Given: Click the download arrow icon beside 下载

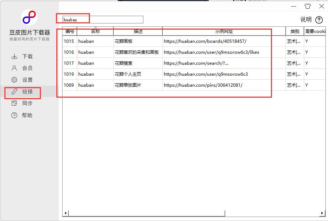Looking at the screenshot, I should [14, 56].
